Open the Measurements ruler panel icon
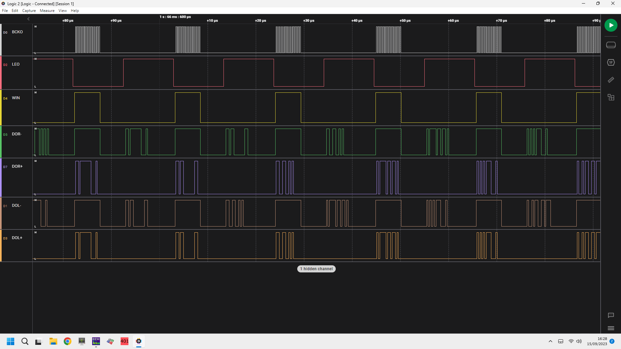 611,80
